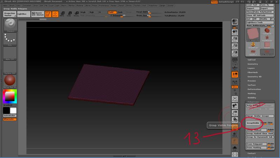Open LightBox

point(24,14)
